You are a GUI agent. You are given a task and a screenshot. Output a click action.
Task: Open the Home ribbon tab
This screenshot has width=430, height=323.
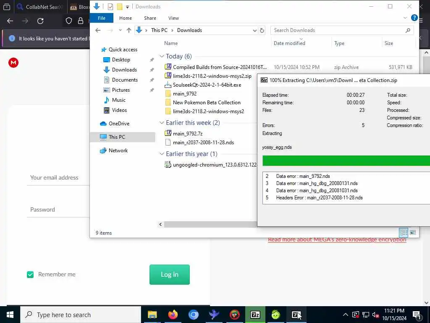coord(125,18)
